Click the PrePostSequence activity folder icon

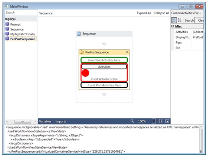[81, 52]
